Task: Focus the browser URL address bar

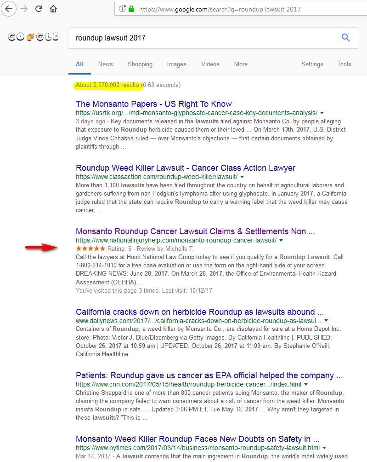Action: pos(241,9)
